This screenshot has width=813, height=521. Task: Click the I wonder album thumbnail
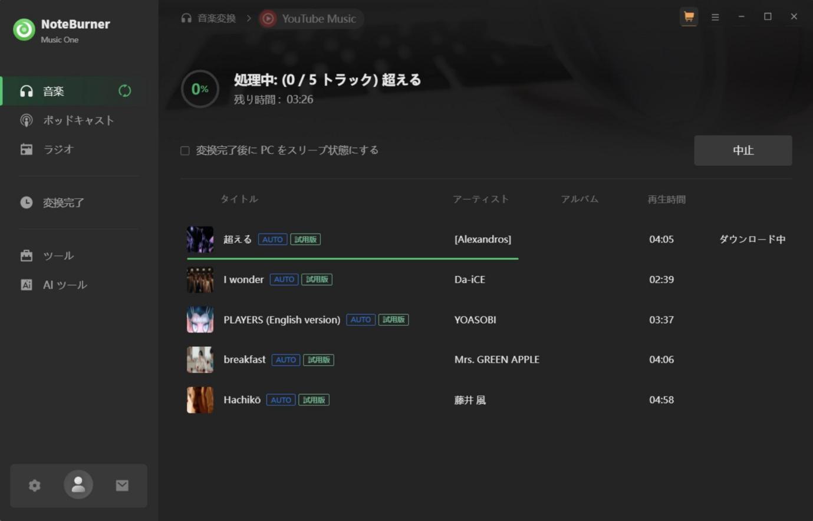click(200, 279)
